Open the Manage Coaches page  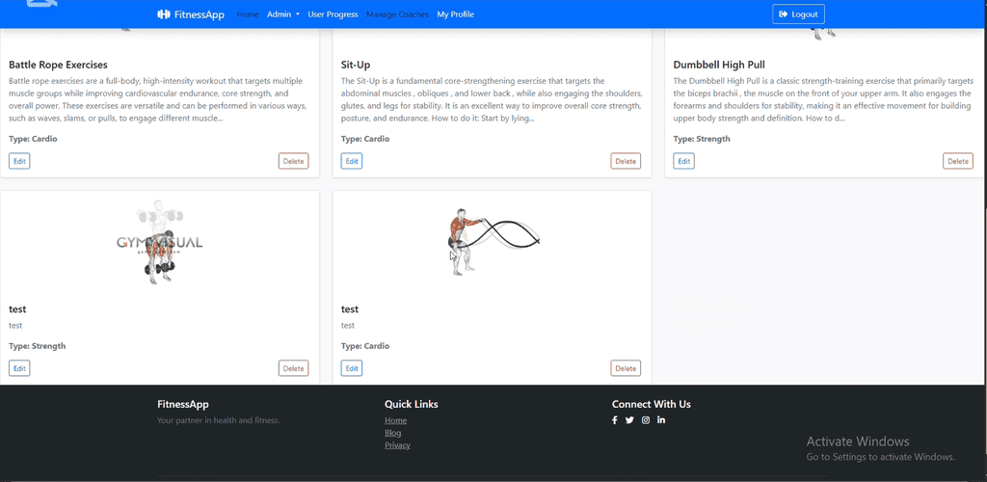tap(397, 14)
